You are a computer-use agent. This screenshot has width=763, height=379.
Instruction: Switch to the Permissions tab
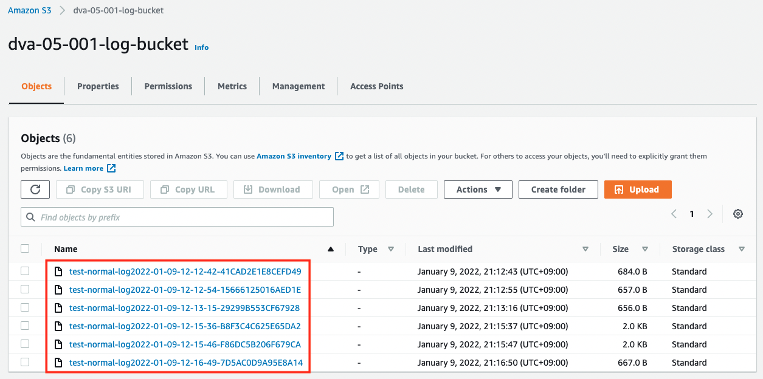[x=168, y=86]
